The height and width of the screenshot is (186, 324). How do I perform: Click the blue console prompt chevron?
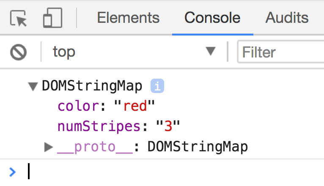[12, 172]
